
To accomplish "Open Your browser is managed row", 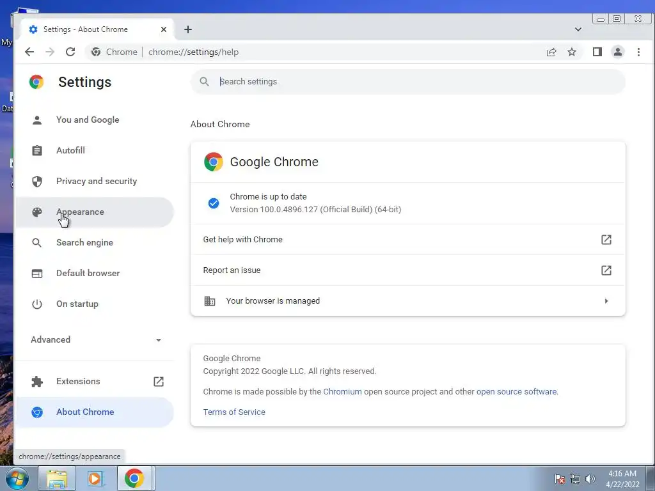I will (407, 301).
